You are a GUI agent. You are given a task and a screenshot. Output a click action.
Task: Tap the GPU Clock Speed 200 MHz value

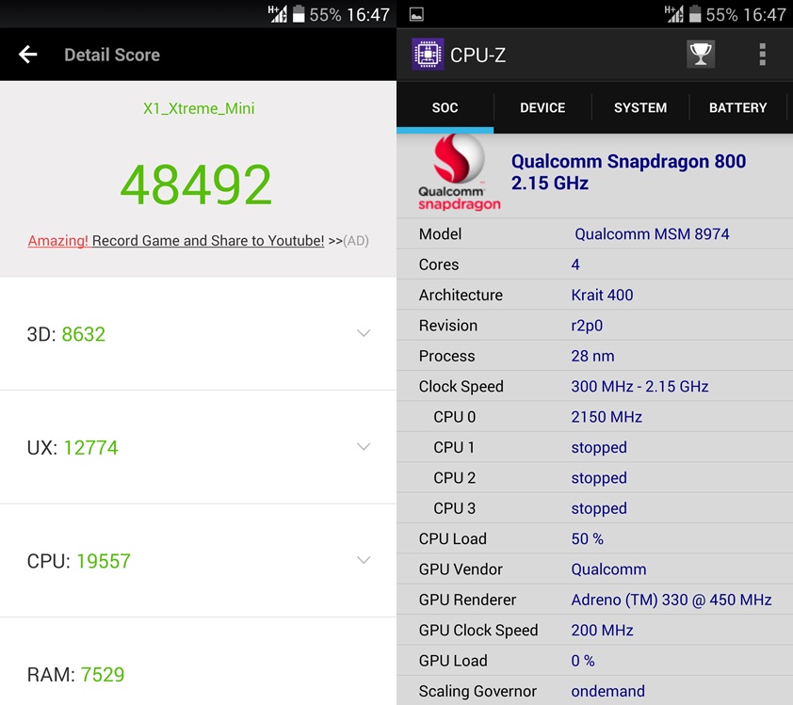pyautogui.click(x=602, y=631)
